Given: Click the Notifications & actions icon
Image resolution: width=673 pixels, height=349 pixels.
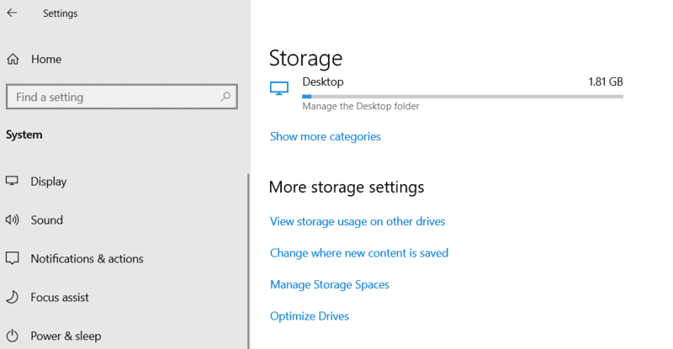Looking at the screenshot, I should pyautogui.click(x=13, y=259).
